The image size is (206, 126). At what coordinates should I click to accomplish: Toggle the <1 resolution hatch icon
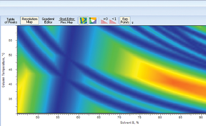115,21
